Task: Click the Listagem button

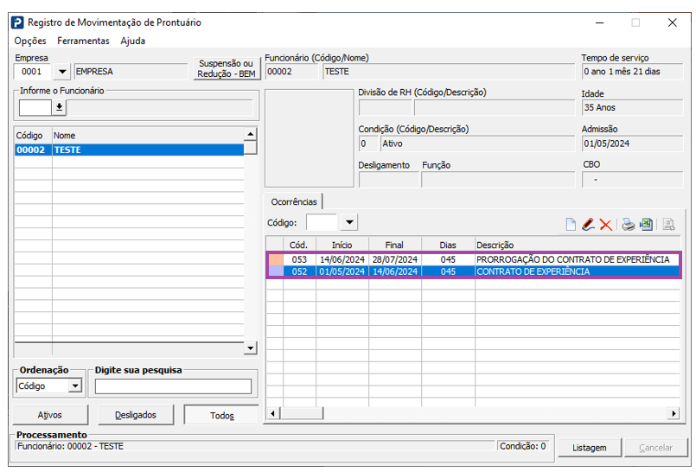Action: 590,448
